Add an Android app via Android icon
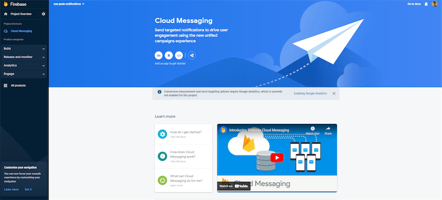The image size is (442, 200). [169, 55]
